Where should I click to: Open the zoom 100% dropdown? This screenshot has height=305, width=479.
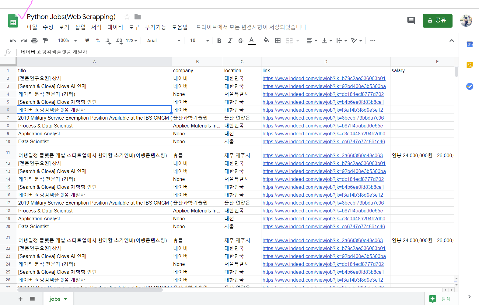point(67,41)
